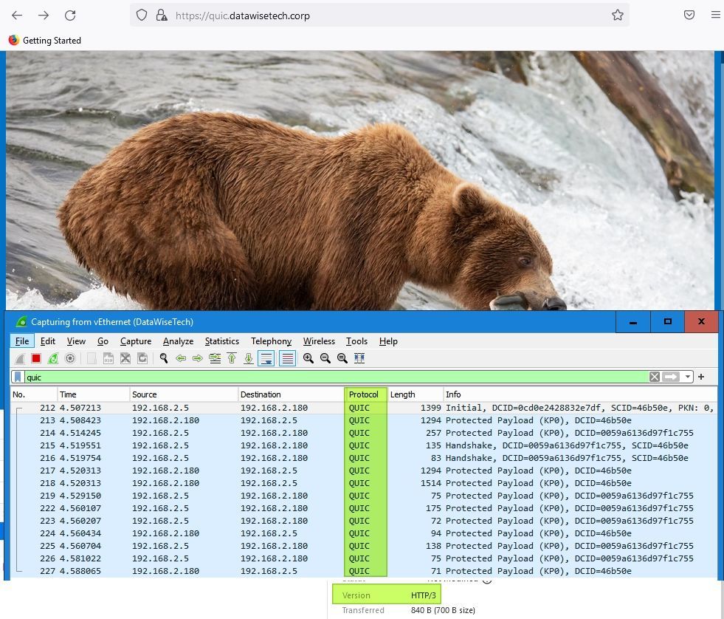Open the Getting Started bookmark
The image size is (724, 619).
coord(45,40)
